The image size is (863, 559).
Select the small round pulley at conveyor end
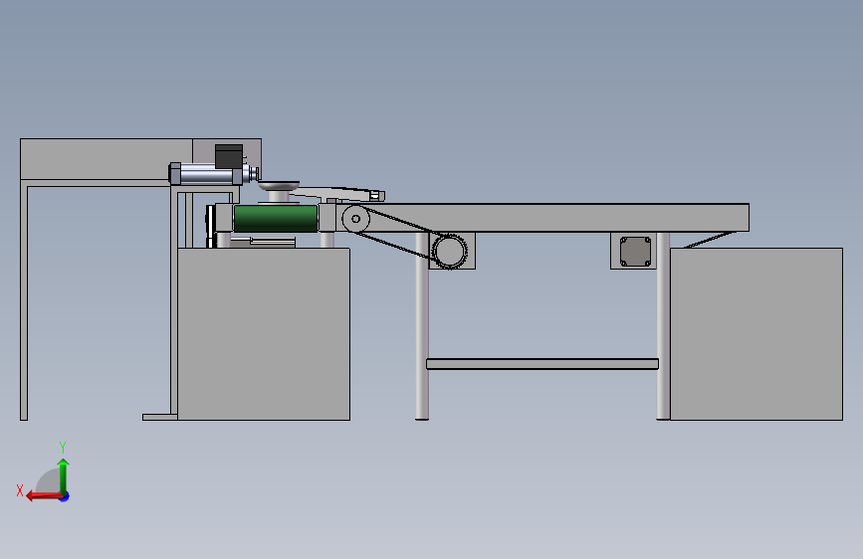[x=355, y=219]
